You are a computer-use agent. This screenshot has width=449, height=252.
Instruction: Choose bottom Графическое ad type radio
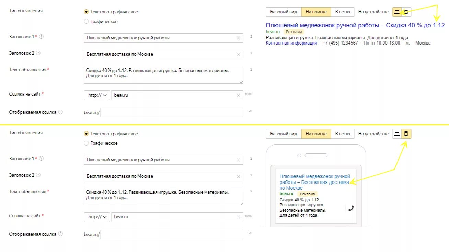[86, 143]
